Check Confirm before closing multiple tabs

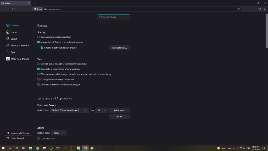pos(38,79)
